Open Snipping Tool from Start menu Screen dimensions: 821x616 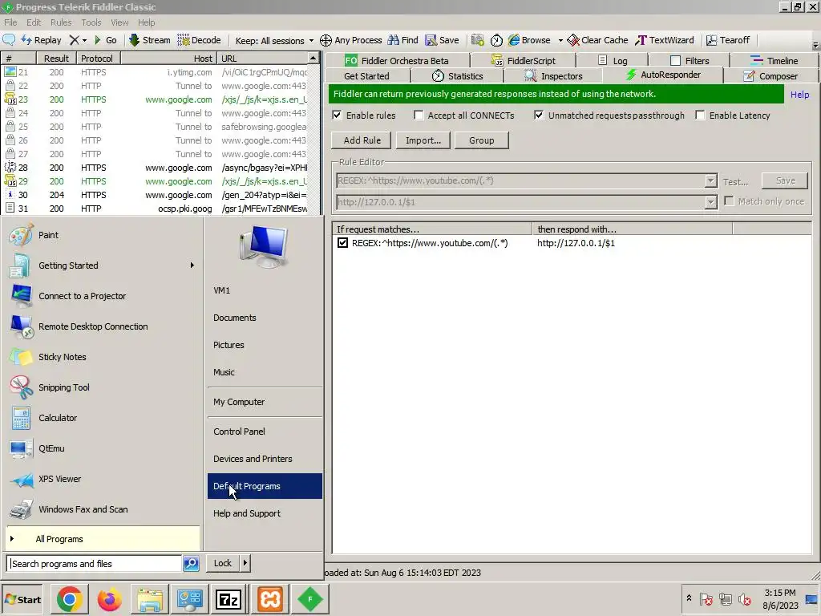102,387
